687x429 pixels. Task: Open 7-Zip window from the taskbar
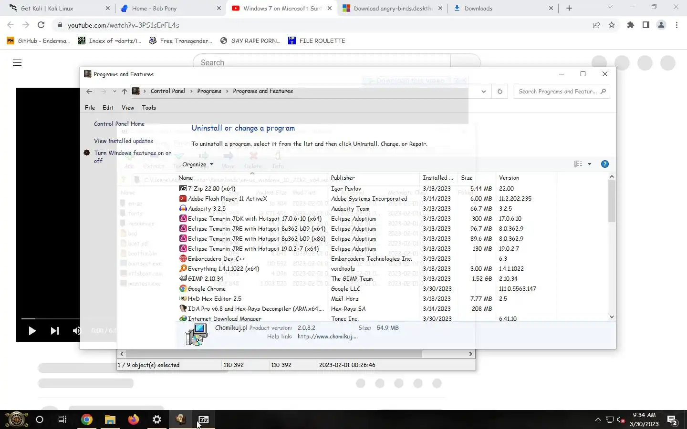(x=204, y=419)
